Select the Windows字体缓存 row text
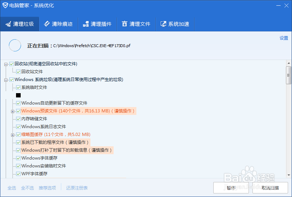292x197 pixels. point(40,158)
